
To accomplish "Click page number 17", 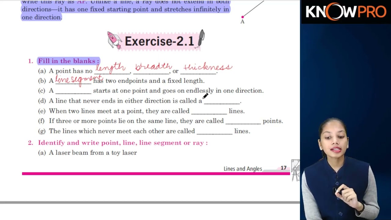I will (283, 168).
